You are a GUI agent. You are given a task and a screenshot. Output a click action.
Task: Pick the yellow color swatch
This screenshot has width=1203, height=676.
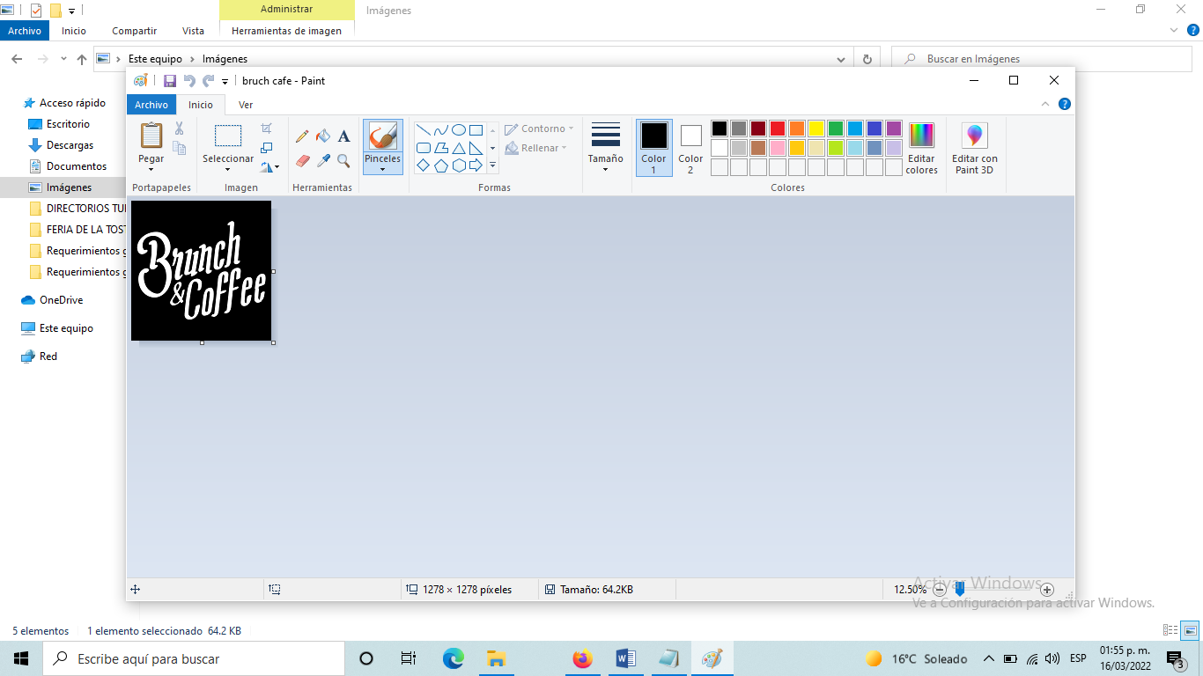[816, 129]
